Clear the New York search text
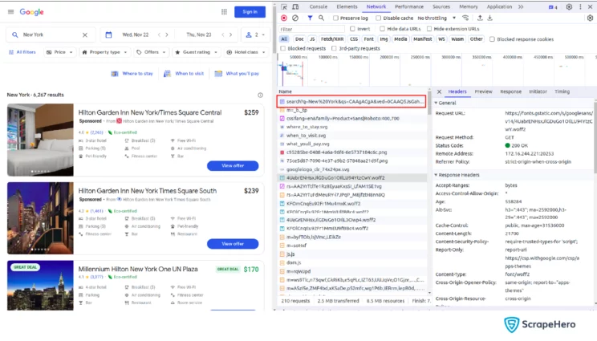 (x=85, y=35)
